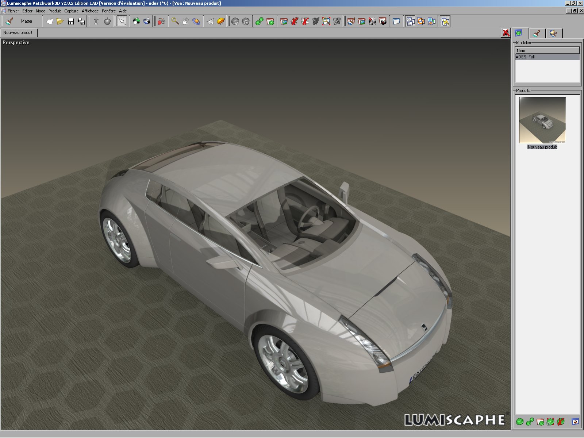Click the blue window with sphere icon at panel bottom
584x438 pixels.
tap(575, 422)
